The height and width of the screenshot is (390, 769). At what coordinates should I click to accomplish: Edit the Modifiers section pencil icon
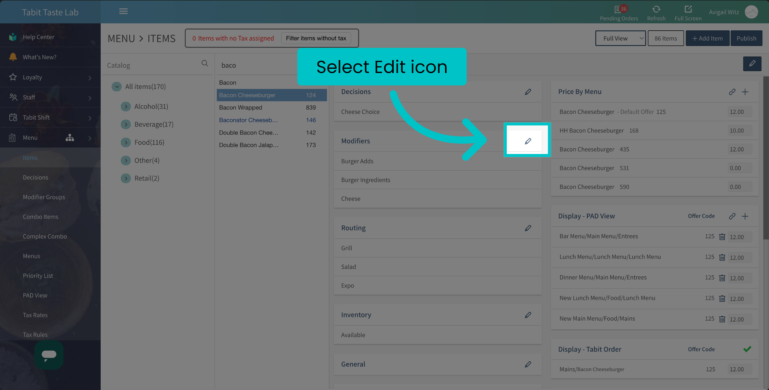pyautogui.click(x=528, y=141)
